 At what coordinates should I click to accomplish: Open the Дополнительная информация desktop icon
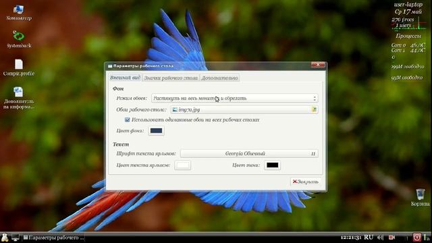tap(19, 98)
